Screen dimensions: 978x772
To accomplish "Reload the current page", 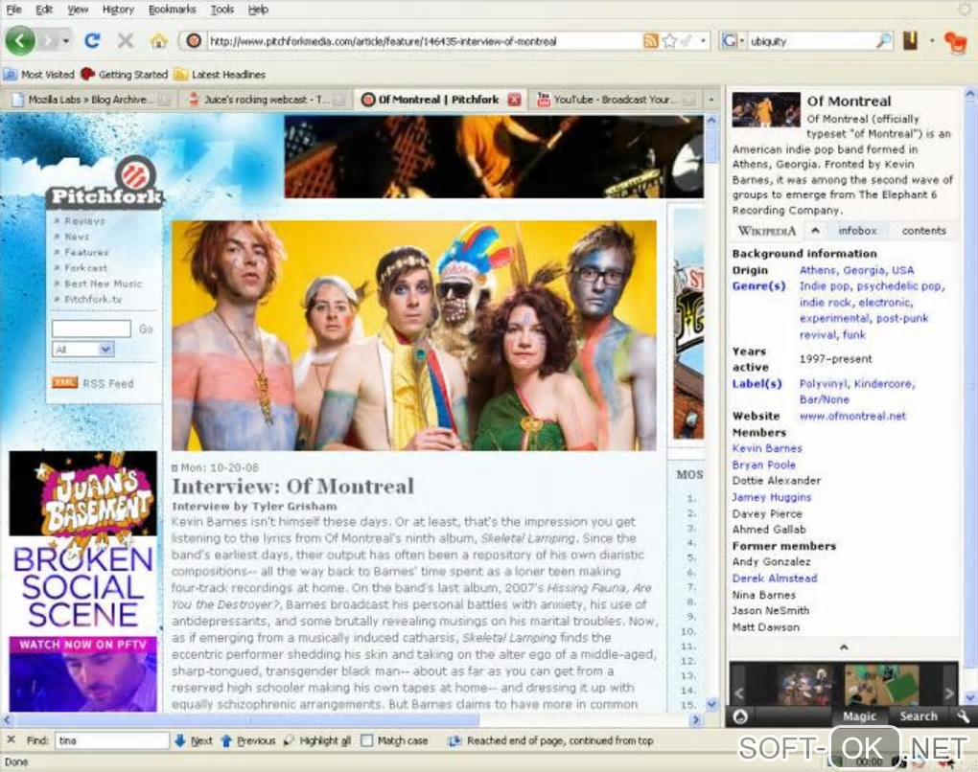I will (92, 40).
